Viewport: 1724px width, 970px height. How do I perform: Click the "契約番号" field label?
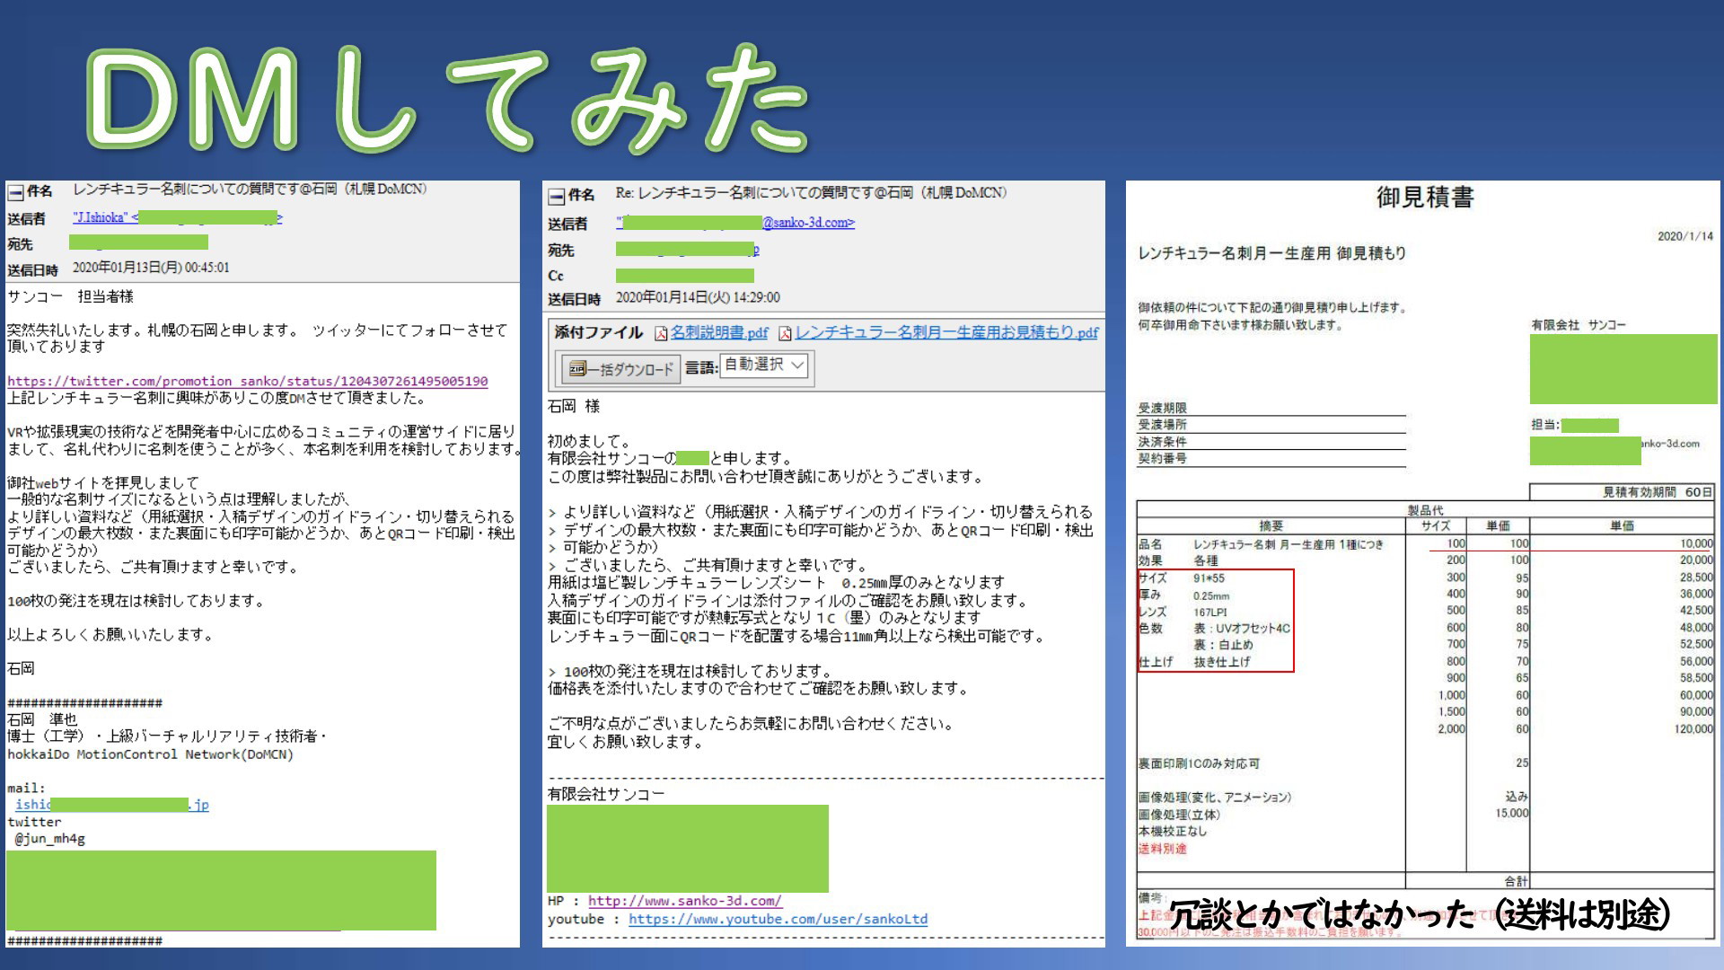(x=1163, y=458)
